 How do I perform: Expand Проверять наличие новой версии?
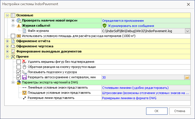(13, 20)
